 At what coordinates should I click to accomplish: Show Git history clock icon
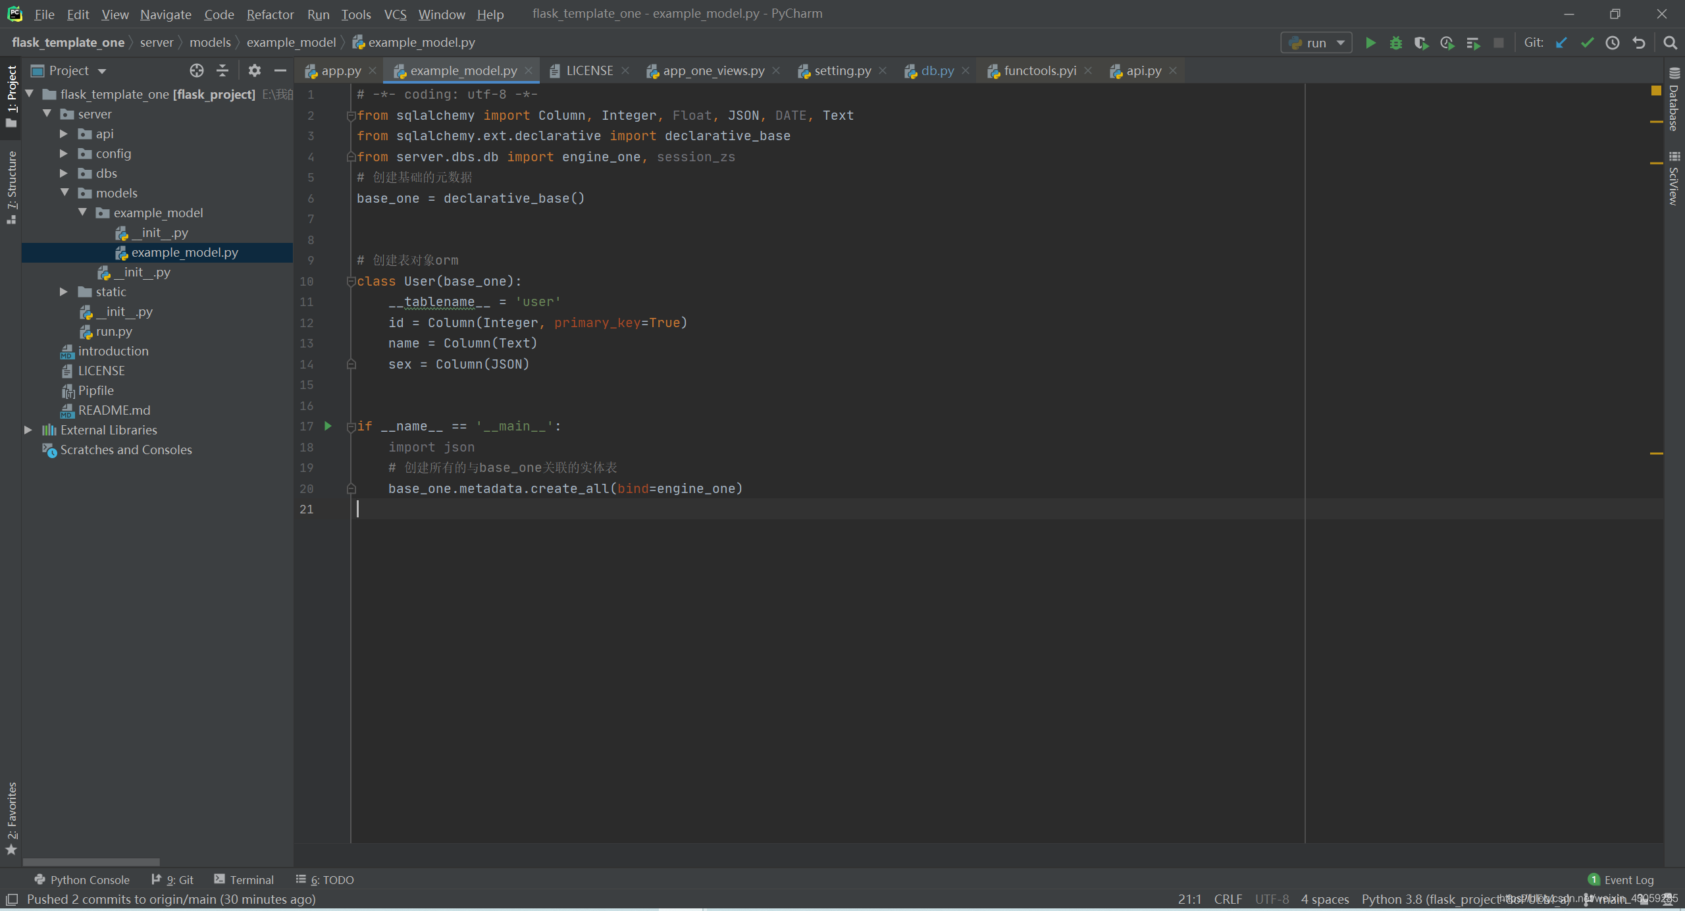coord(1613,43)
